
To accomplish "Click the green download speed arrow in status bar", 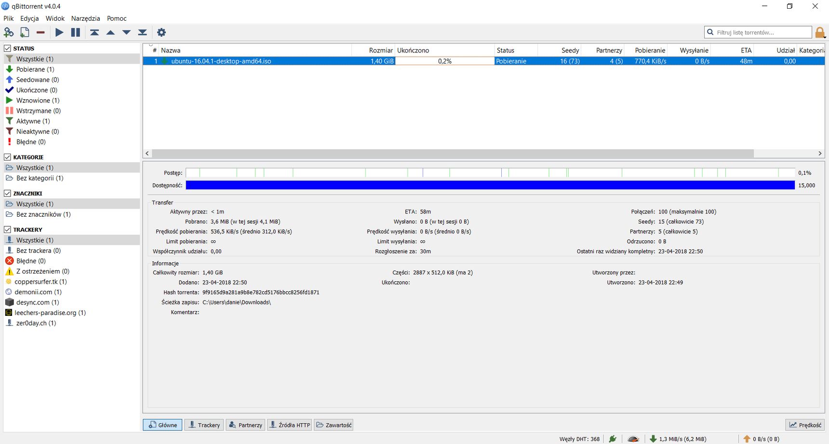I will pyautogui.click(x=653, y=439).
